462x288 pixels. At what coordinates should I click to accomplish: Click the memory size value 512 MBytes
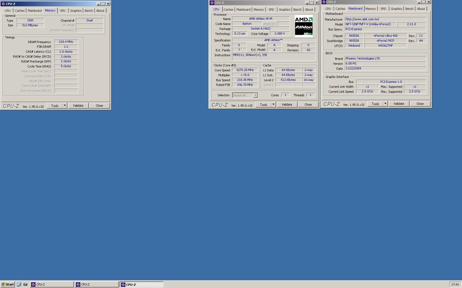click(x=30, y=25)
